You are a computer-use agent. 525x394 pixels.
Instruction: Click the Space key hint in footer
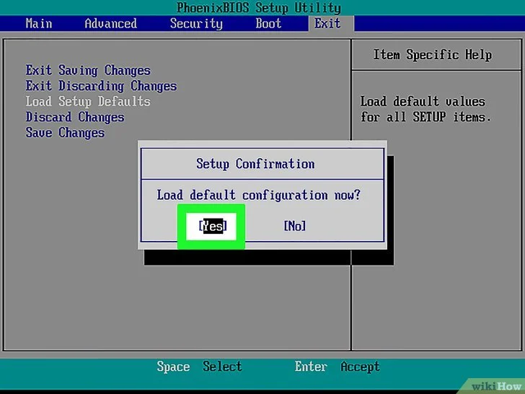click(x=173, y=367)
